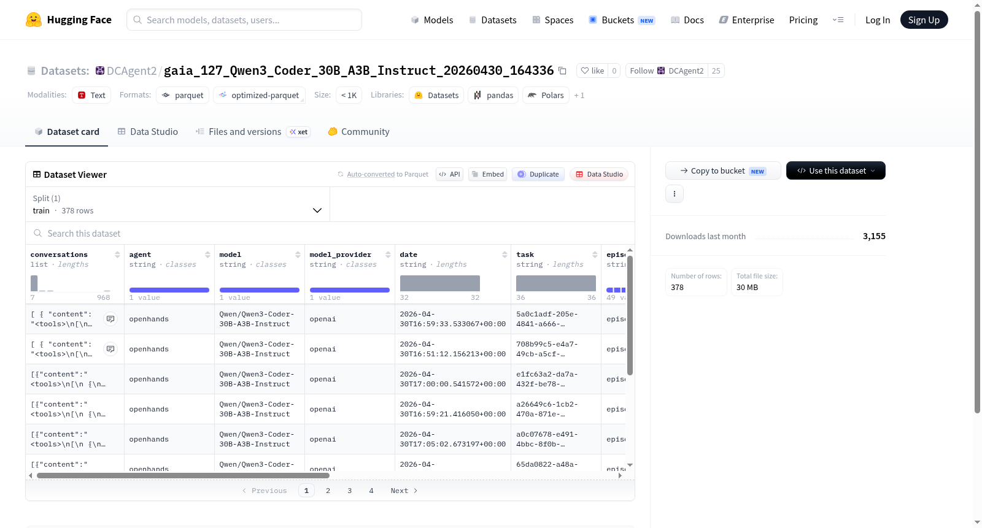Sort by the task column
This screenshot has width=982, height=528.
coord(595,254)
